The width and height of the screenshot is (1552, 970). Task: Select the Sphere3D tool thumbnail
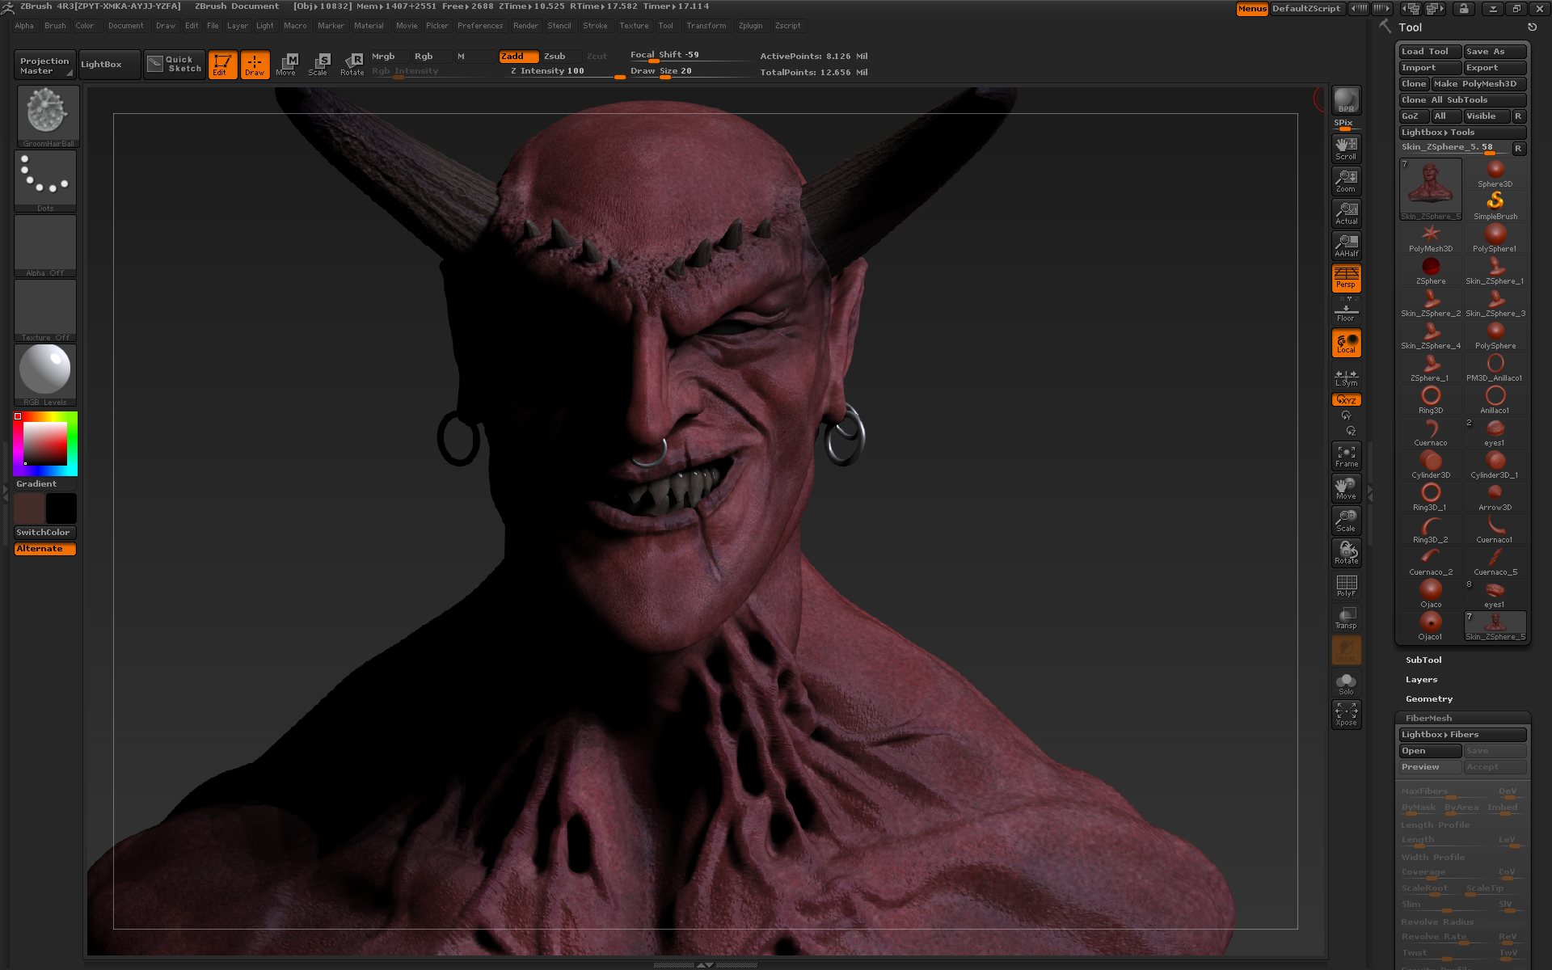click(1495, 173)
